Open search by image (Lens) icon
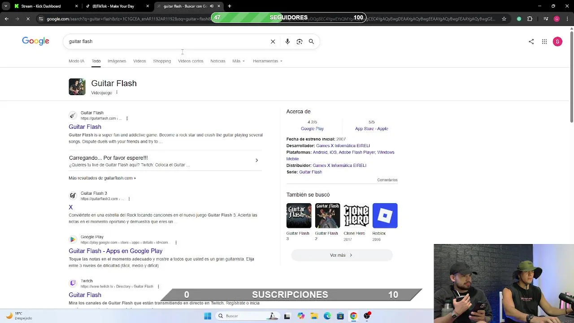This screenshot has width=574, height=323. click(x=300, y=41)
